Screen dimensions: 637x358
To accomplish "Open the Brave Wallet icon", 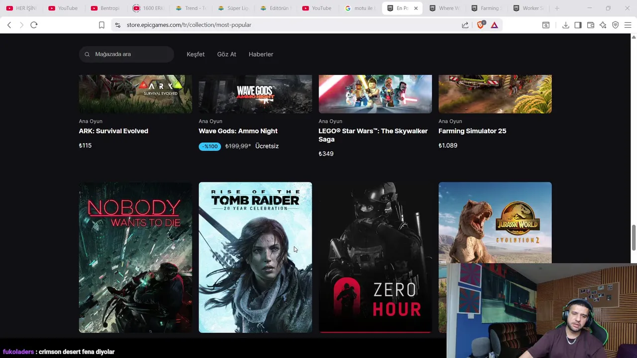I will pyautogui.click(x=591, y=25).
